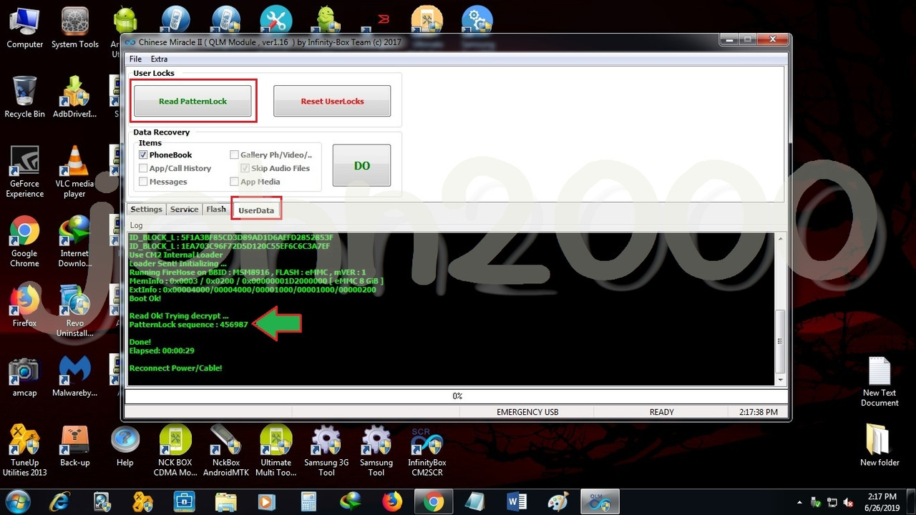Screen dimensions: 916x515
Task: Click the Reset UserLocks button
Action: 332,101
